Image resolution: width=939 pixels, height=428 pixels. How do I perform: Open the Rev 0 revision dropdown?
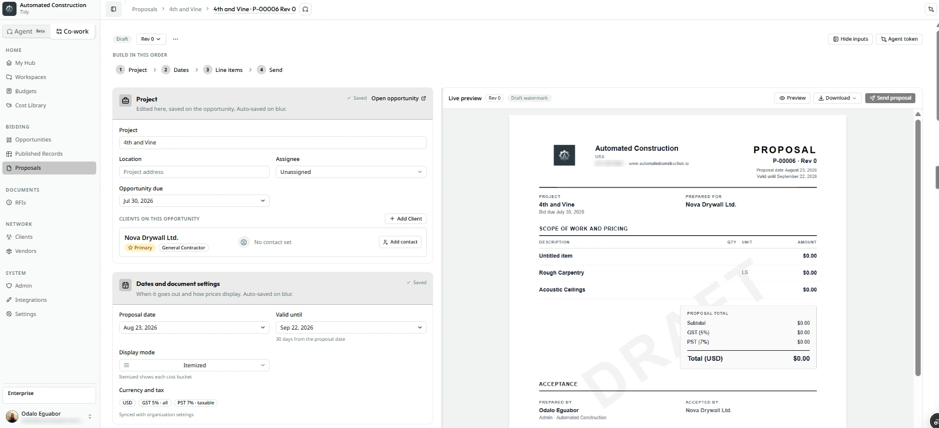click(x=151, y=39)
